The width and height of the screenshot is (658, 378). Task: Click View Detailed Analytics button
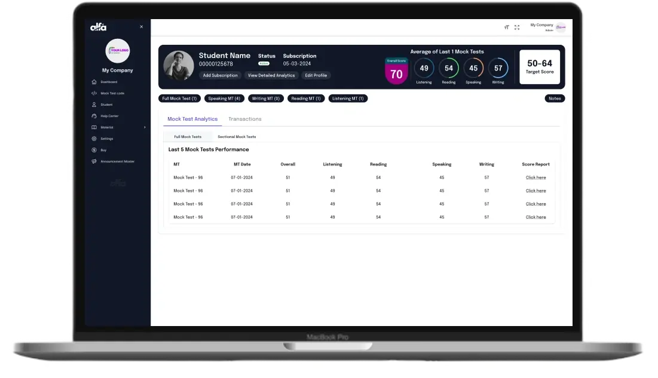271,75
